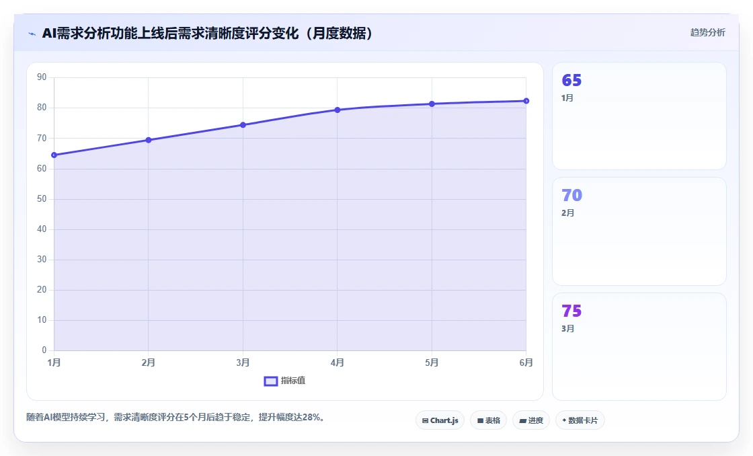Click the lightning icon beside the title
753x456 pixels.
coord(32,34)
